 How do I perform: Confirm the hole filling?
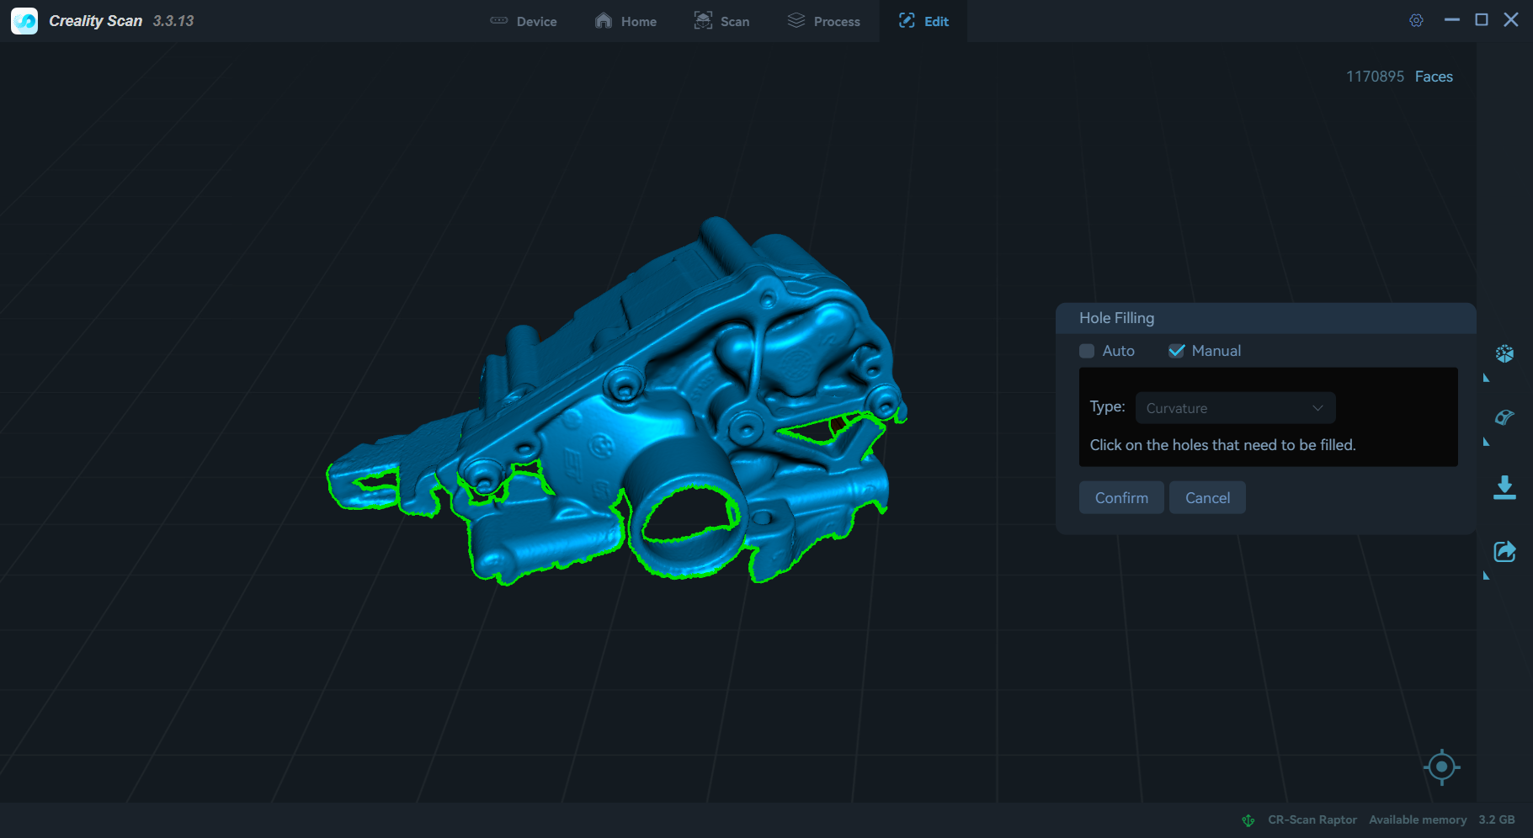1121,497
